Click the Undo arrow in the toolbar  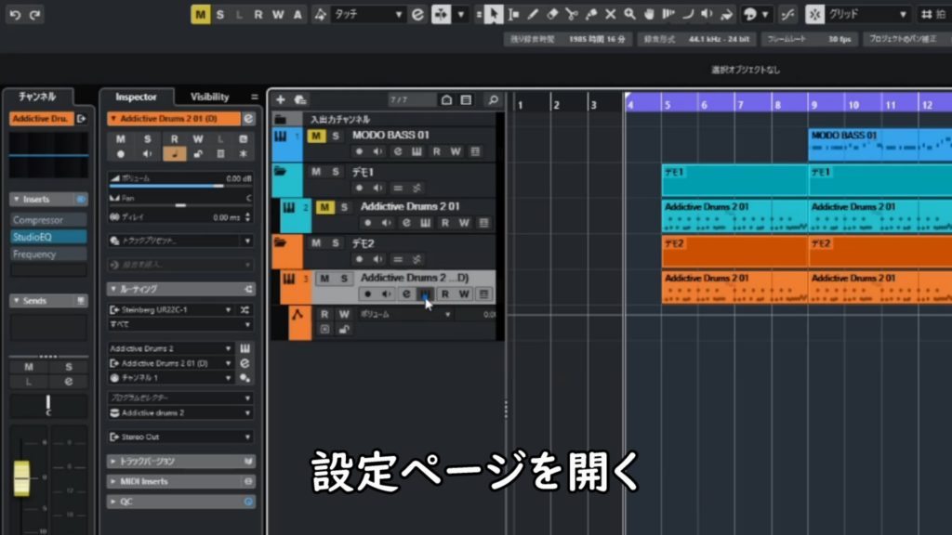coord(15,14)
